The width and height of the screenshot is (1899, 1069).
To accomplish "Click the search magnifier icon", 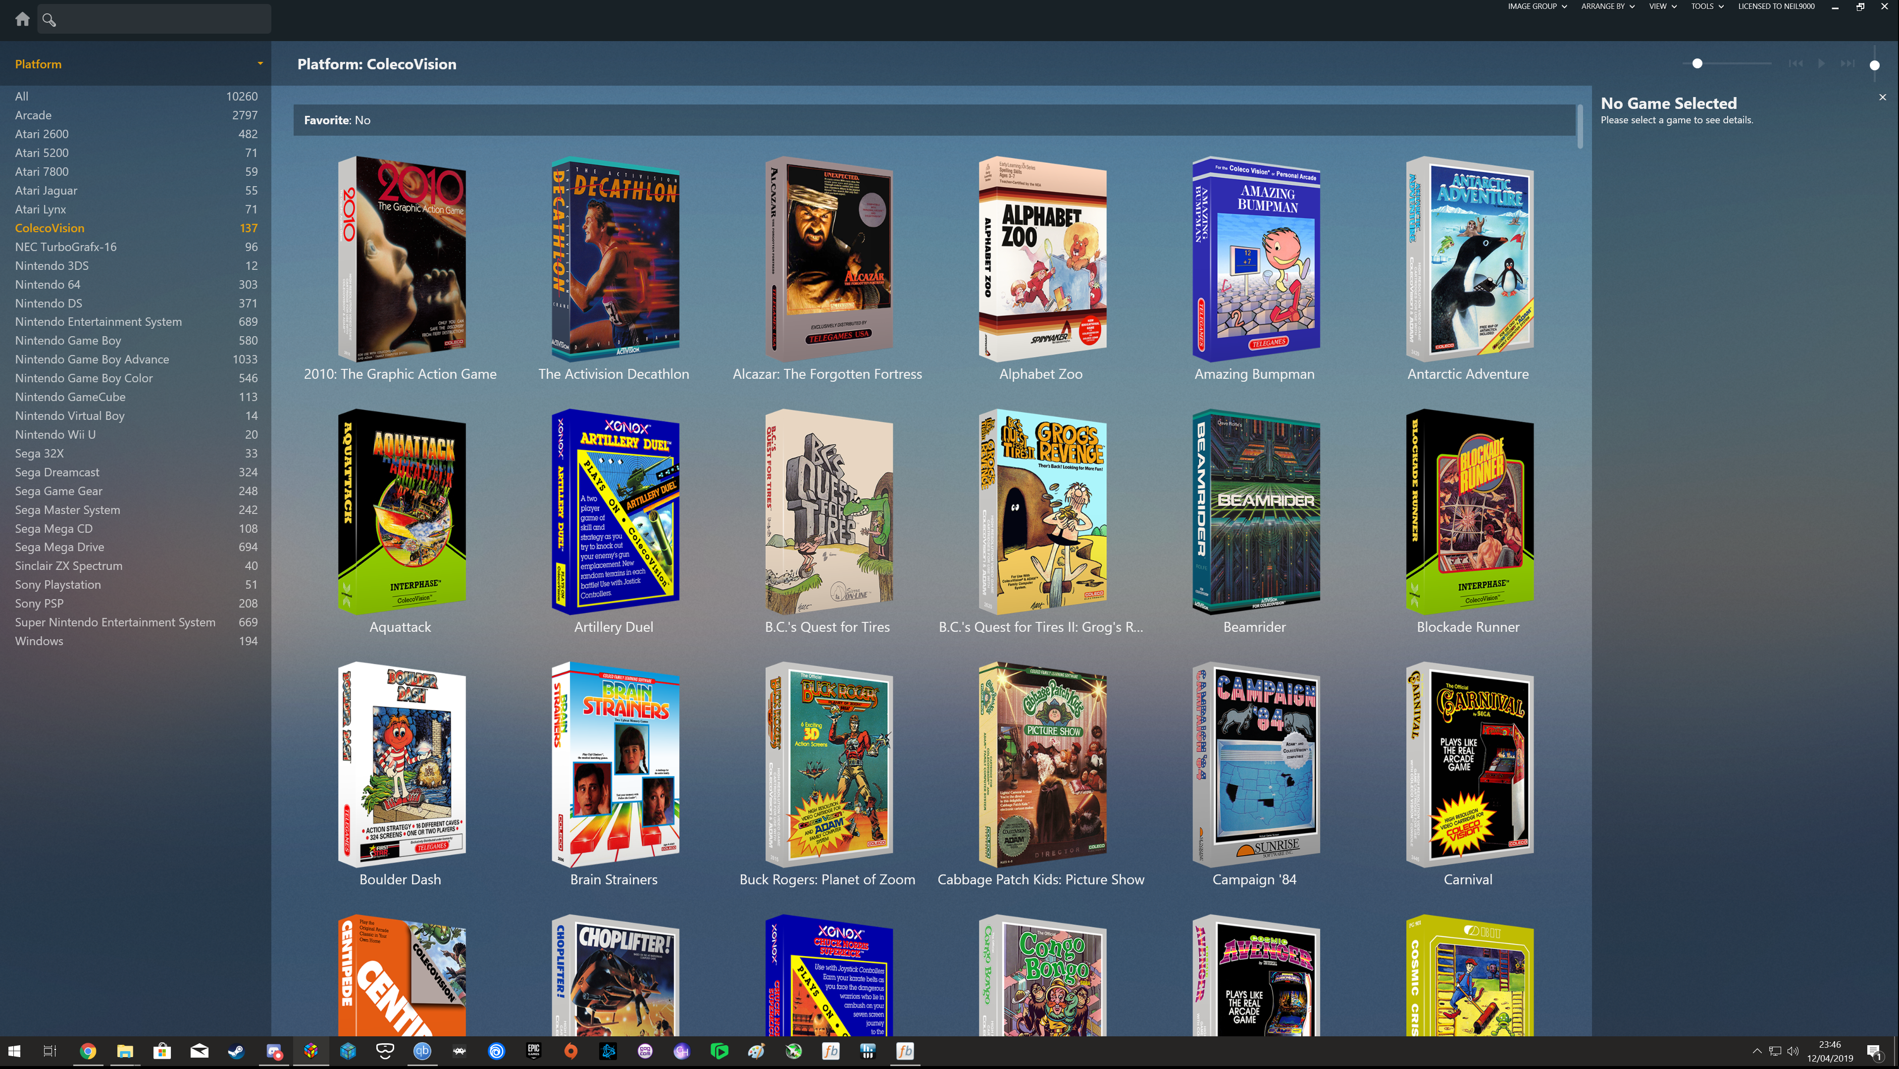I will coord(49,20).
